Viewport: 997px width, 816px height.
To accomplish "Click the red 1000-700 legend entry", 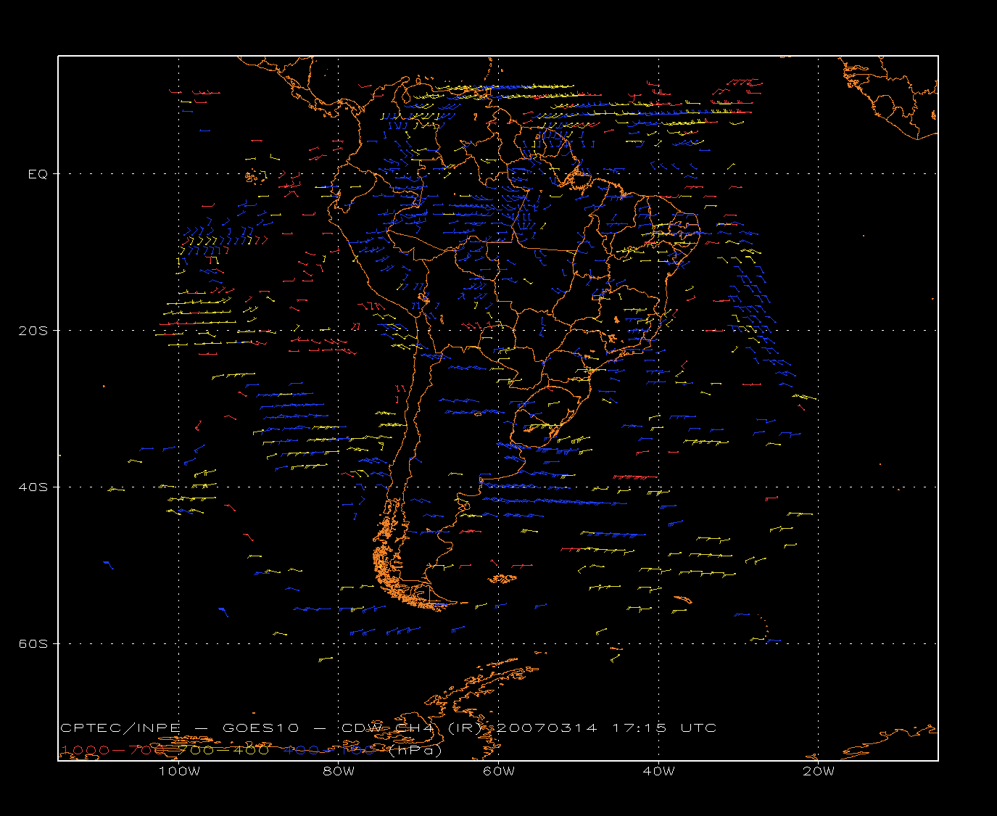I will tap(113, 750).
